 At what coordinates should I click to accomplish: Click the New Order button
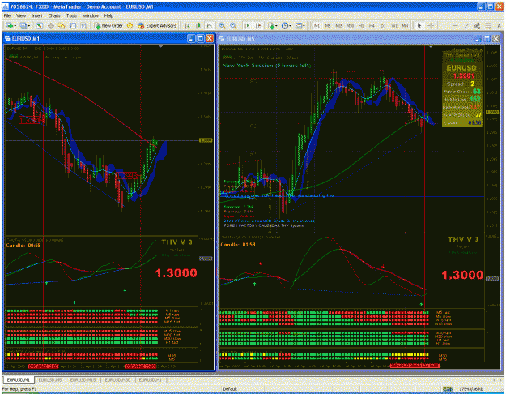(108, 25)
